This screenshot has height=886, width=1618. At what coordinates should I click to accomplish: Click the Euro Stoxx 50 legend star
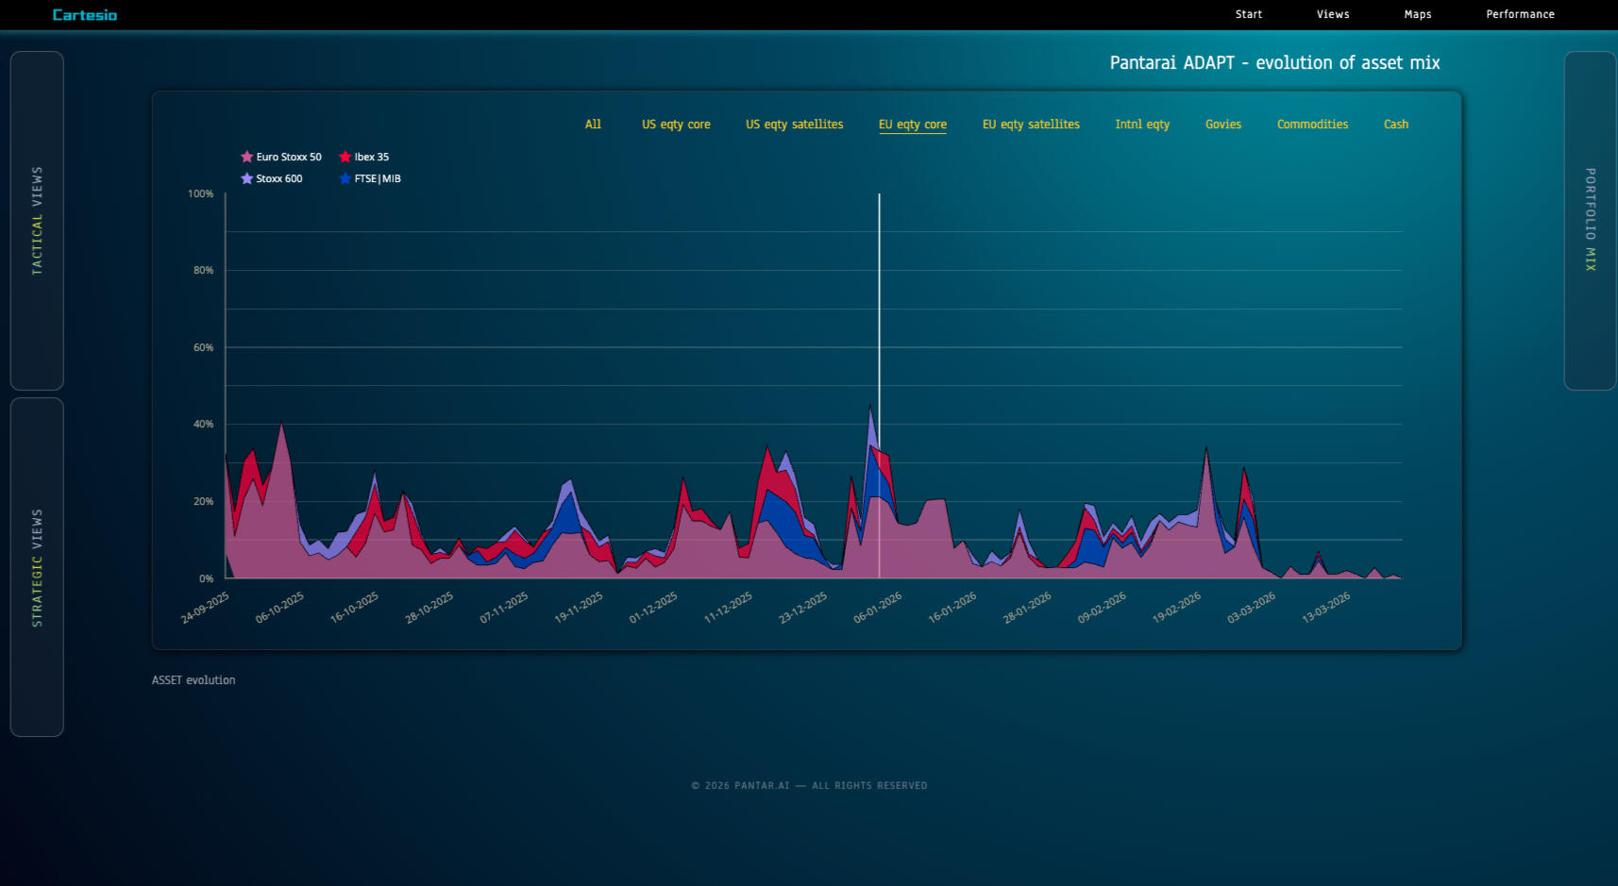[x=246, y=158]
